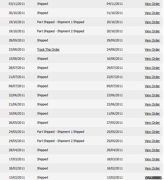This screenshot has width=164, height=180.
Task: Open View Order for 03/11/2011 order
Action: [x=152, y=4]
